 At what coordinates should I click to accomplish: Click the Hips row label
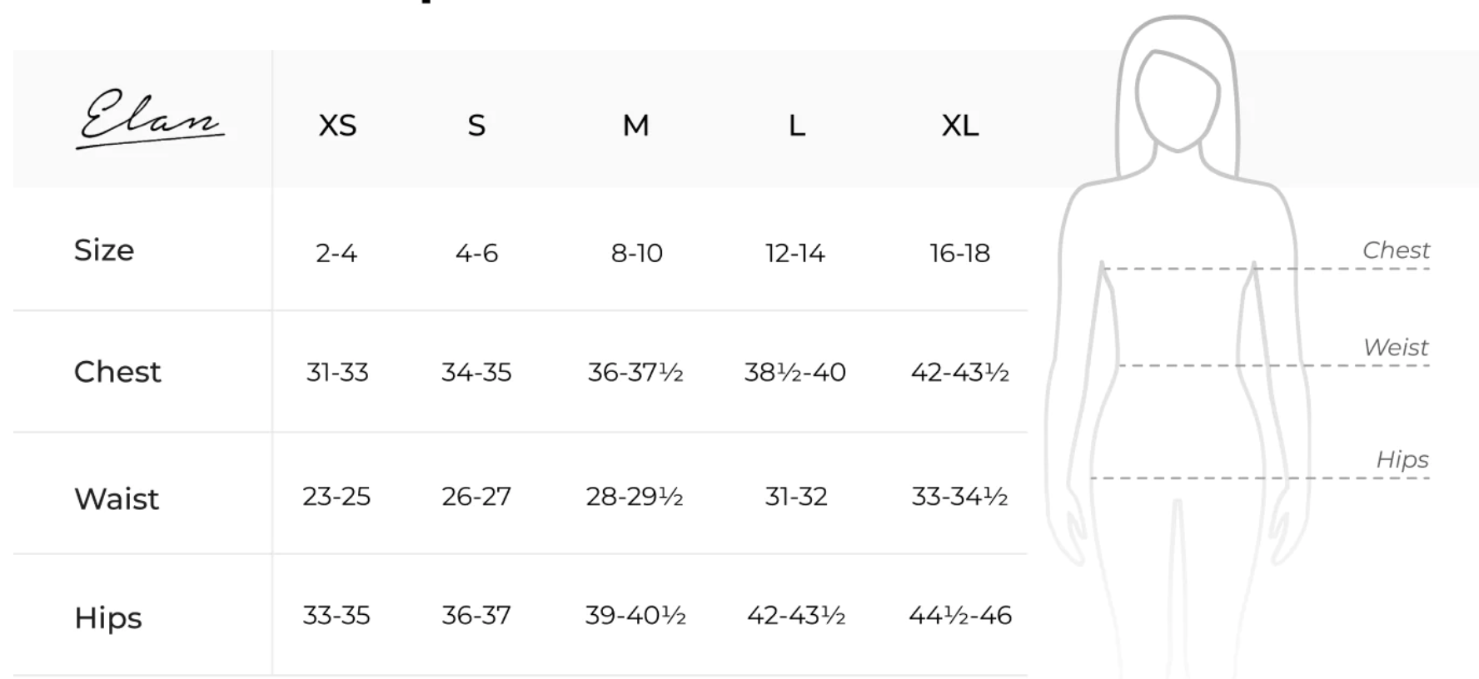tap(108, 618)
